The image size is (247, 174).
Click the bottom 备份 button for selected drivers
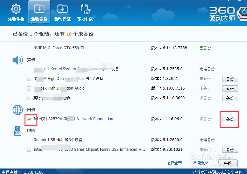[228, 163]
